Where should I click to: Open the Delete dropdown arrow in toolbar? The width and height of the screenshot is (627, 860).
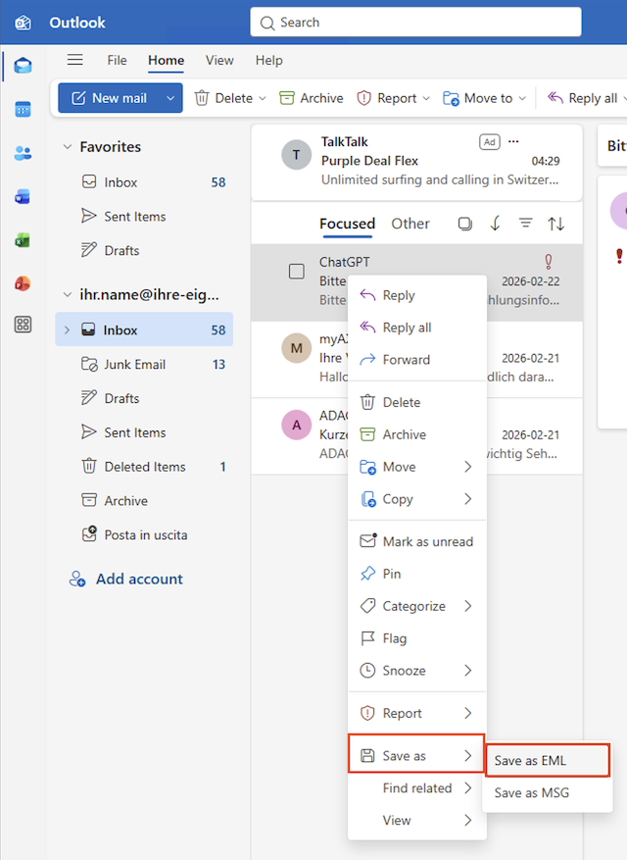point(263,98)
